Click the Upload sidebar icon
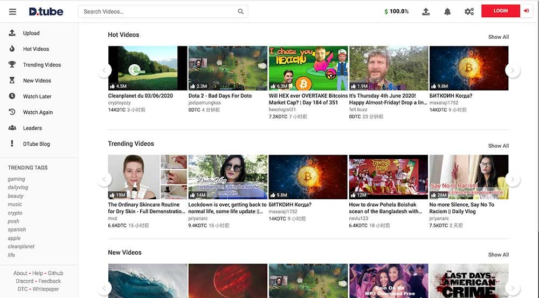Viewport: 539px width, 298px height. pos(12,33)
